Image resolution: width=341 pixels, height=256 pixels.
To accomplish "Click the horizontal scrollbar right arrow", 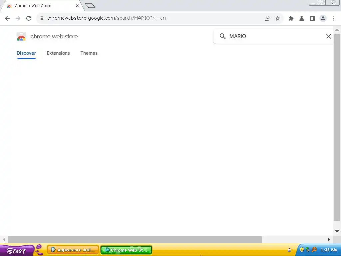I will 329,240.
